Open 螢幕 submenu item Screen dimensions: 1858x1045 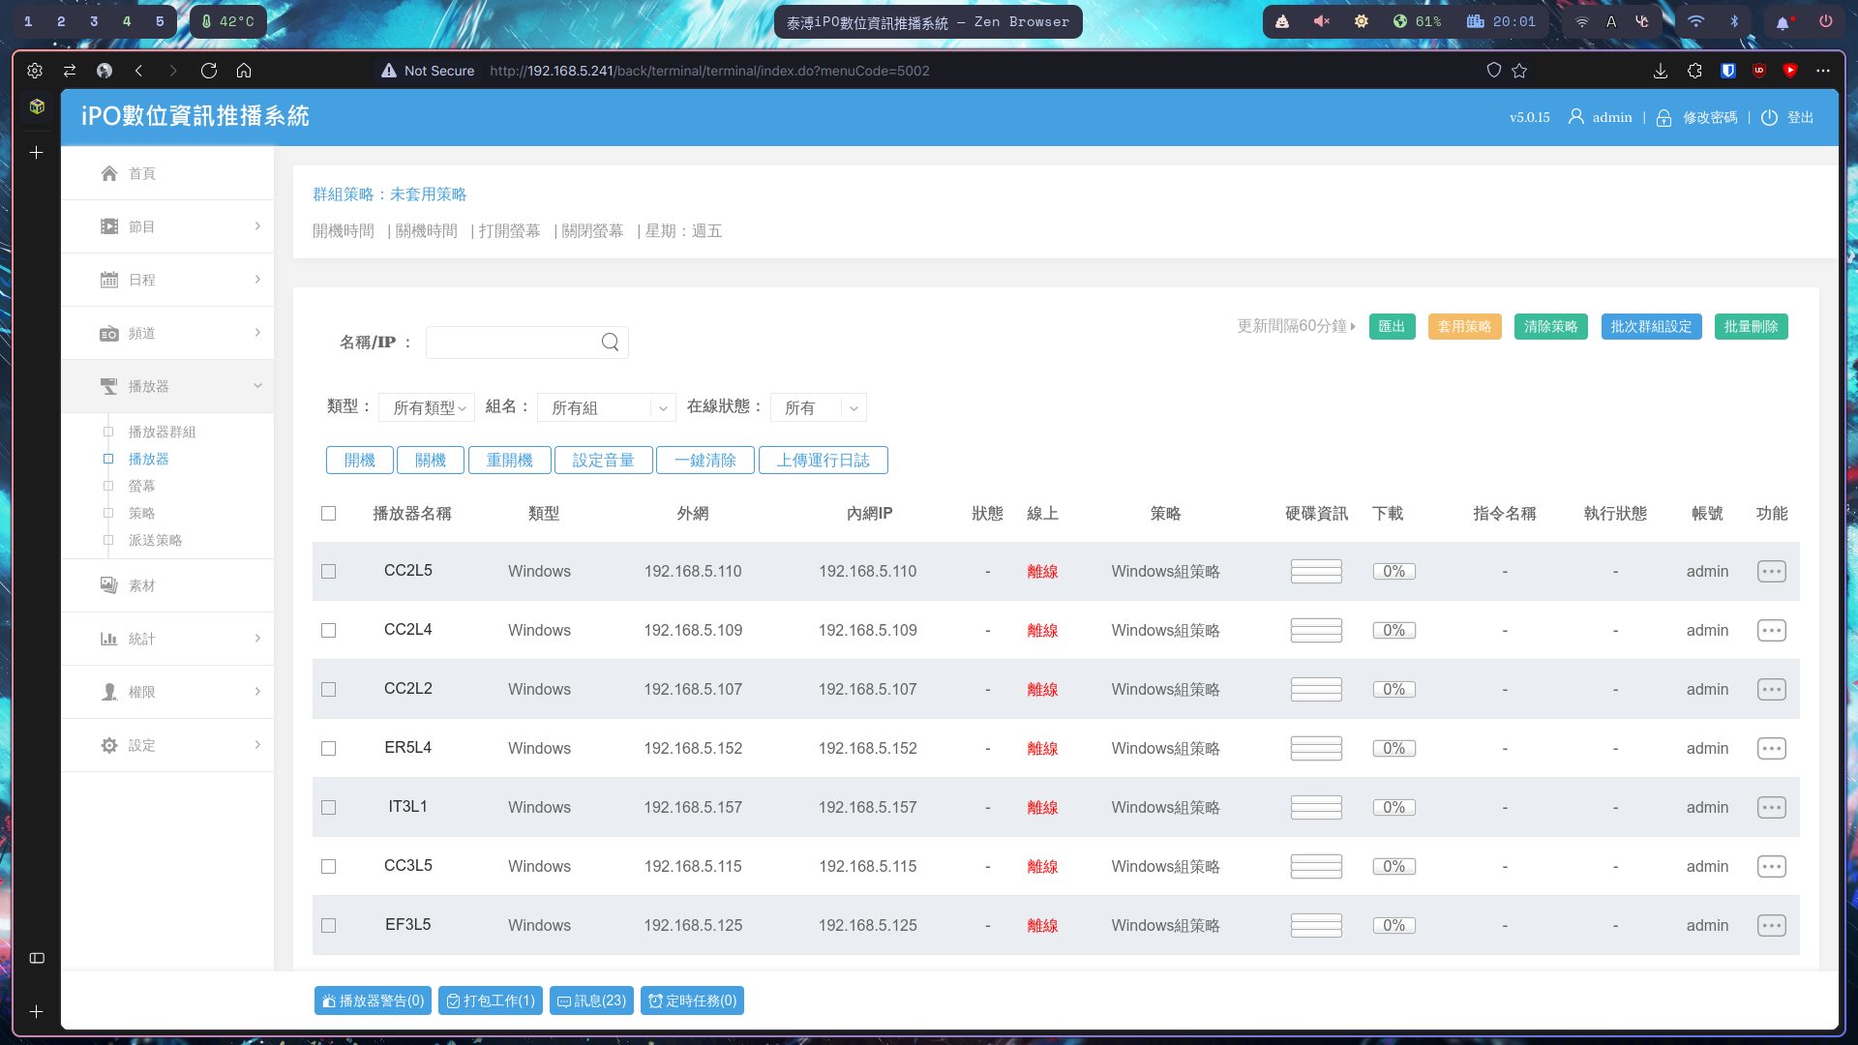click(x=141, y=486)
